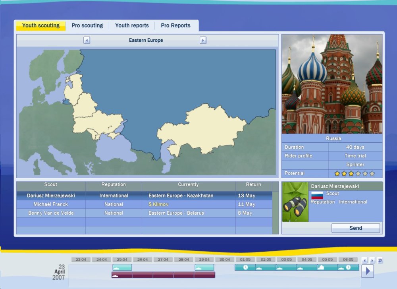Click the Return column header

[x=253, y=185]
